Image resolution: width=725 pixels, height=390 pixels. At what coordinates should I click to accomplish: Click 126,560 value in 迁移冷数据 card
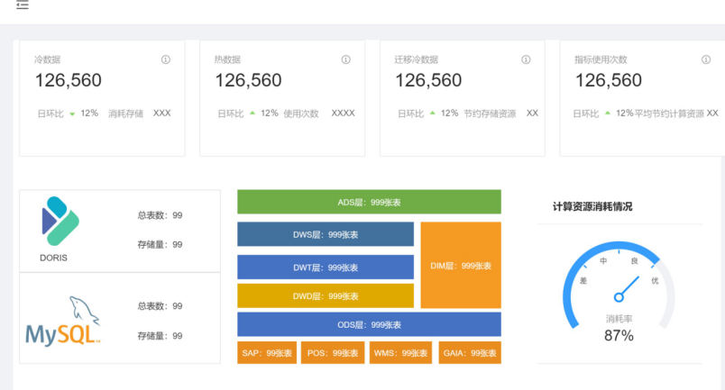coord(428,80)
